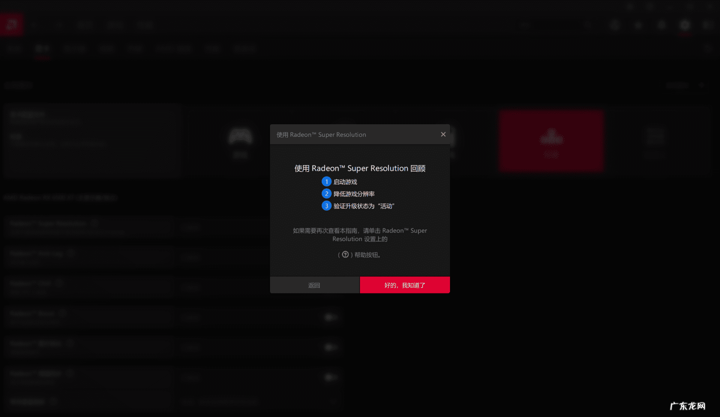
Task: Toggle the Radeon Boost switch
Action: (x=330, y=318)
